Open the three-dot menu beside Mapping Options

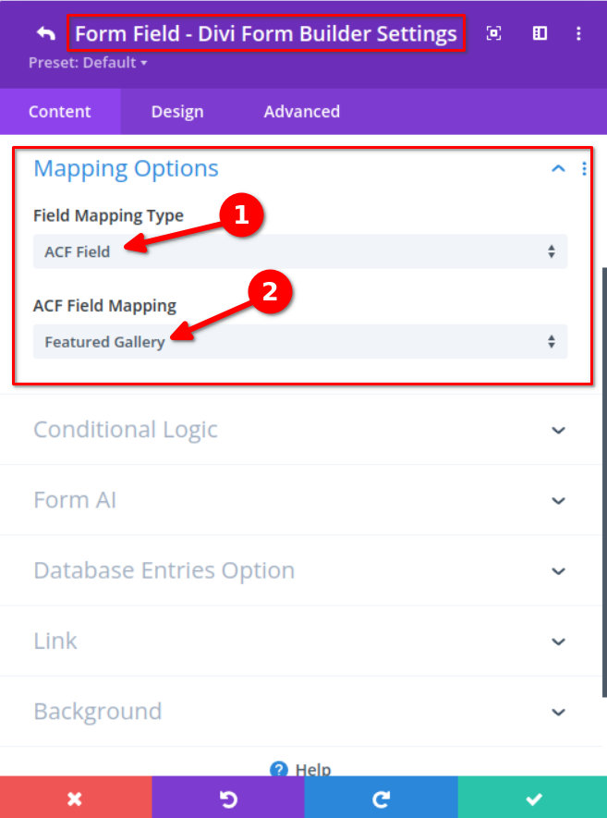point(584,168)
